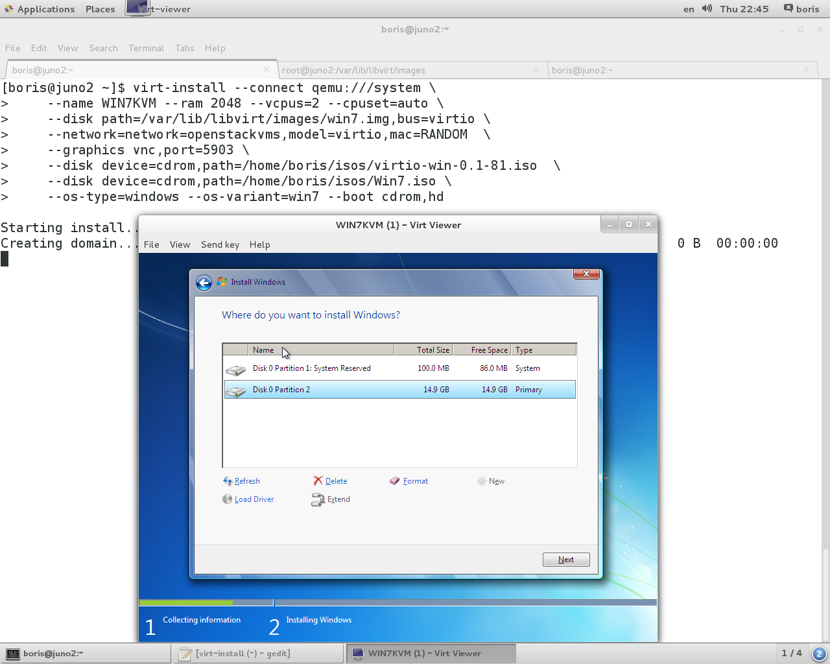Open the terminal's Tabs menu
Screen dimensions: 830x664
point(185,48)
